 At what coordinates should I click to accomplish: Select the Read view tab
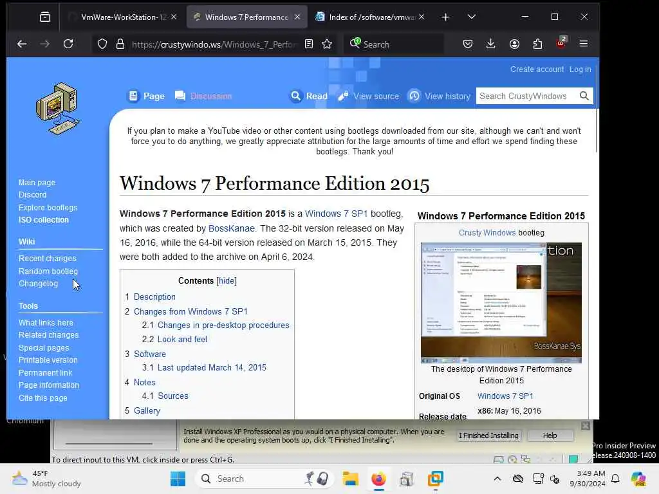[309, 96]
